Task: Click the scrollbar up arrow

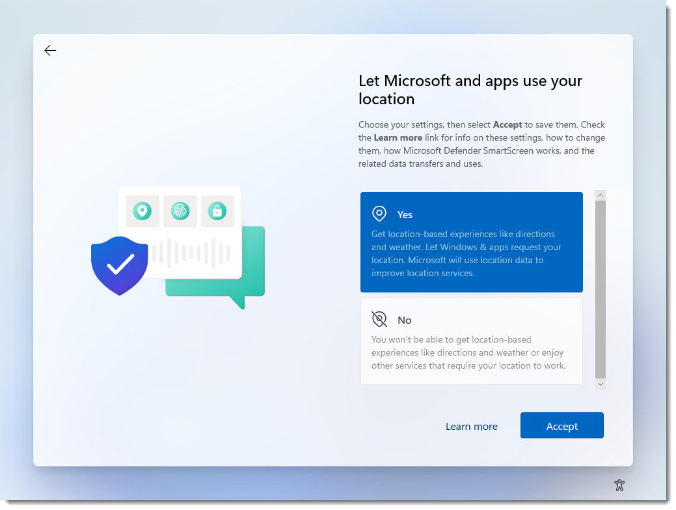Action: pos(600,195)
